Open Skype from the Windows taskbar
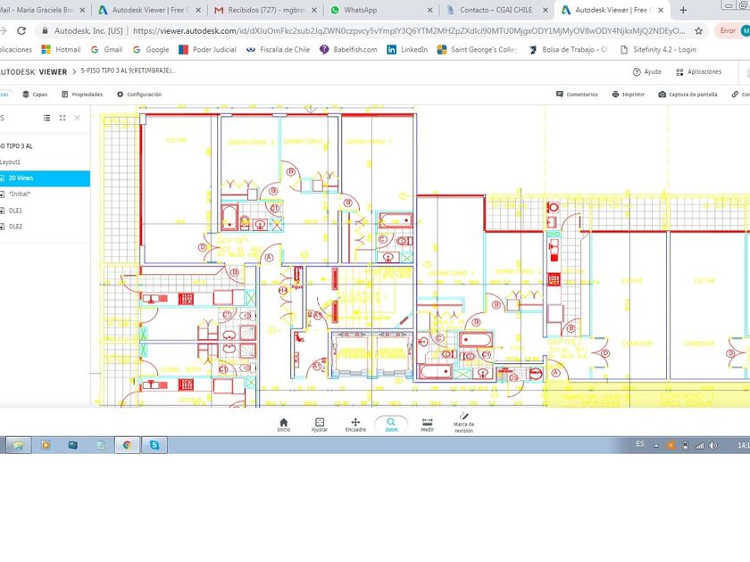 154,444
